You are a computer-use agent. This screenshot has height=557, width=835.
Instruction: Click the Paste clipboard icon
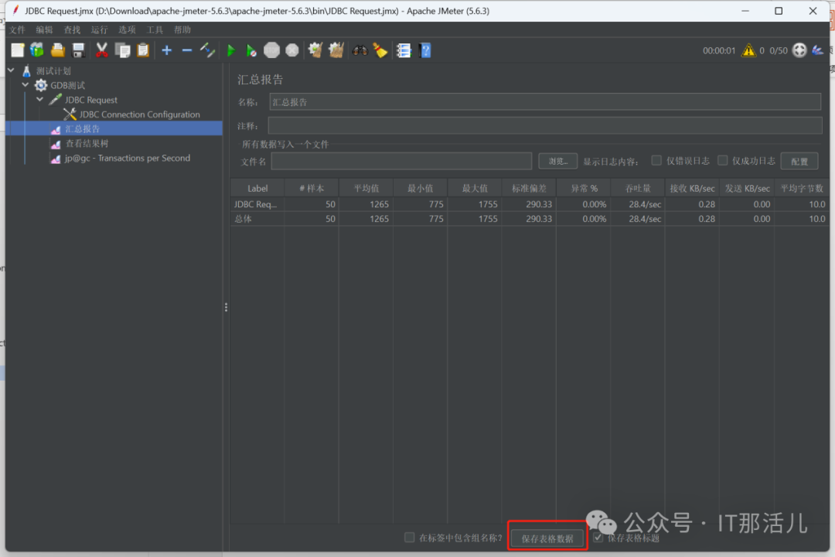pyautogui.click(x=143, y=50)
